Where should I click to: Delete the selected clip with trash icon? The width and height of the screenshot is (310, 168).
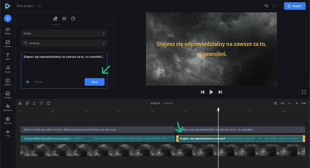tap(48, 103)
